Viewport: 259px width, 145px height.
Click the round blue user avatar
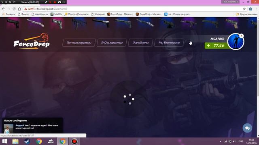pos(236,41)
